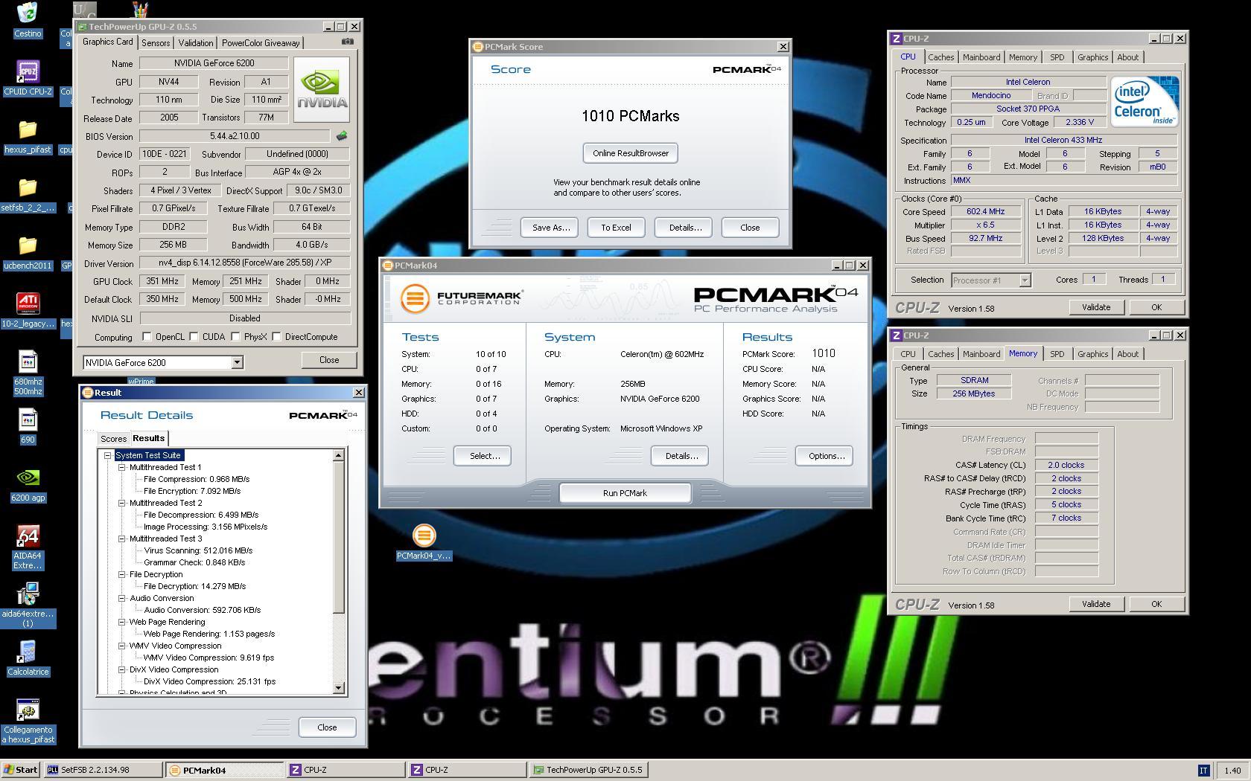Screen dimensions: 1251x781
Task: Collapse the File Decryption node
Action: (121, 574)
